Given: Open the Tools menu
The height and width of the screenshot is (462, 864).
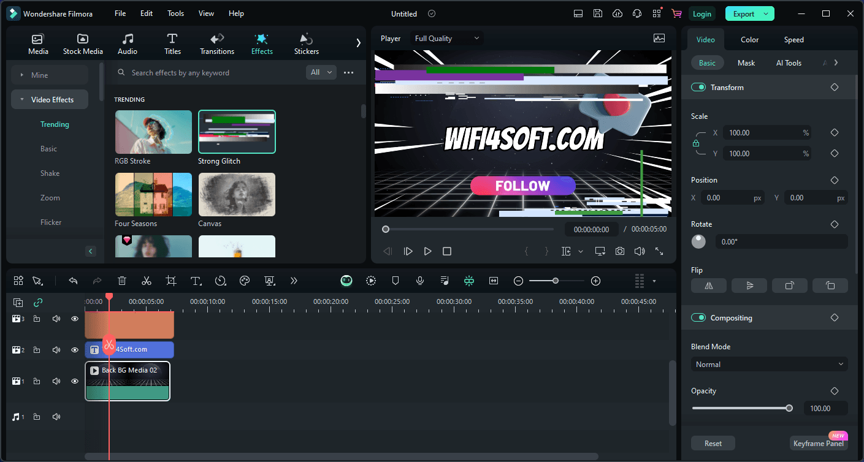Looking at the screenshot, I should (175, 13).
